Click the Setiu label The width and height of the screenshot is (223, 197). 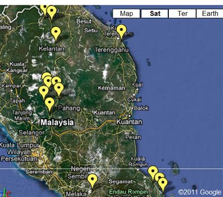point(91,30)
